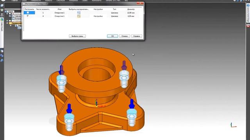Toggle checkbox of first node under Adapter

10,14
